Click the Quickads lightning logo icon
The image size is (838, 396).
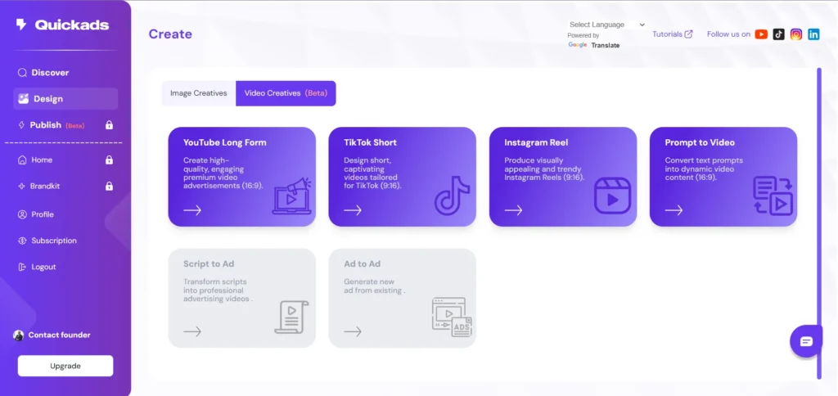[x=21, y=25]
